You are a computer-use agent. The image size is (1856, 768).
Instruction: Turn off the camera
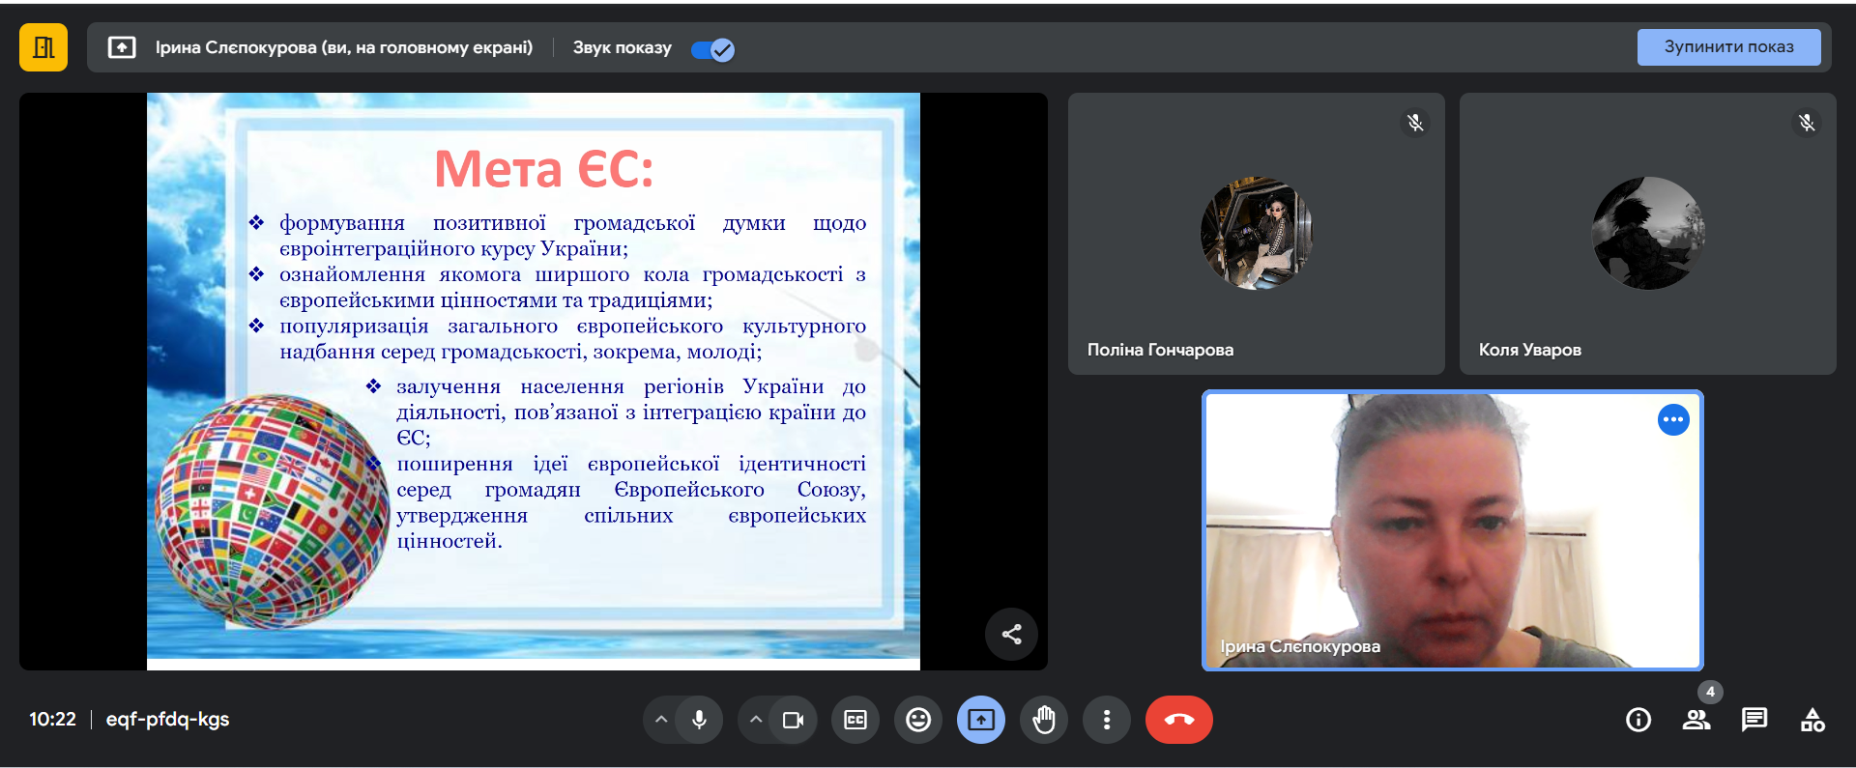793,720
